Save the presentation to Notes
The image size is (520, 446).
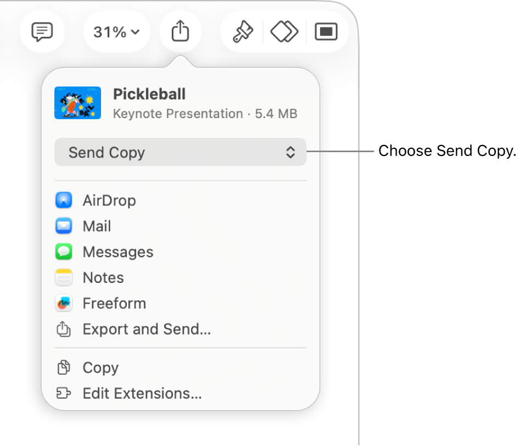pos(103,277)
